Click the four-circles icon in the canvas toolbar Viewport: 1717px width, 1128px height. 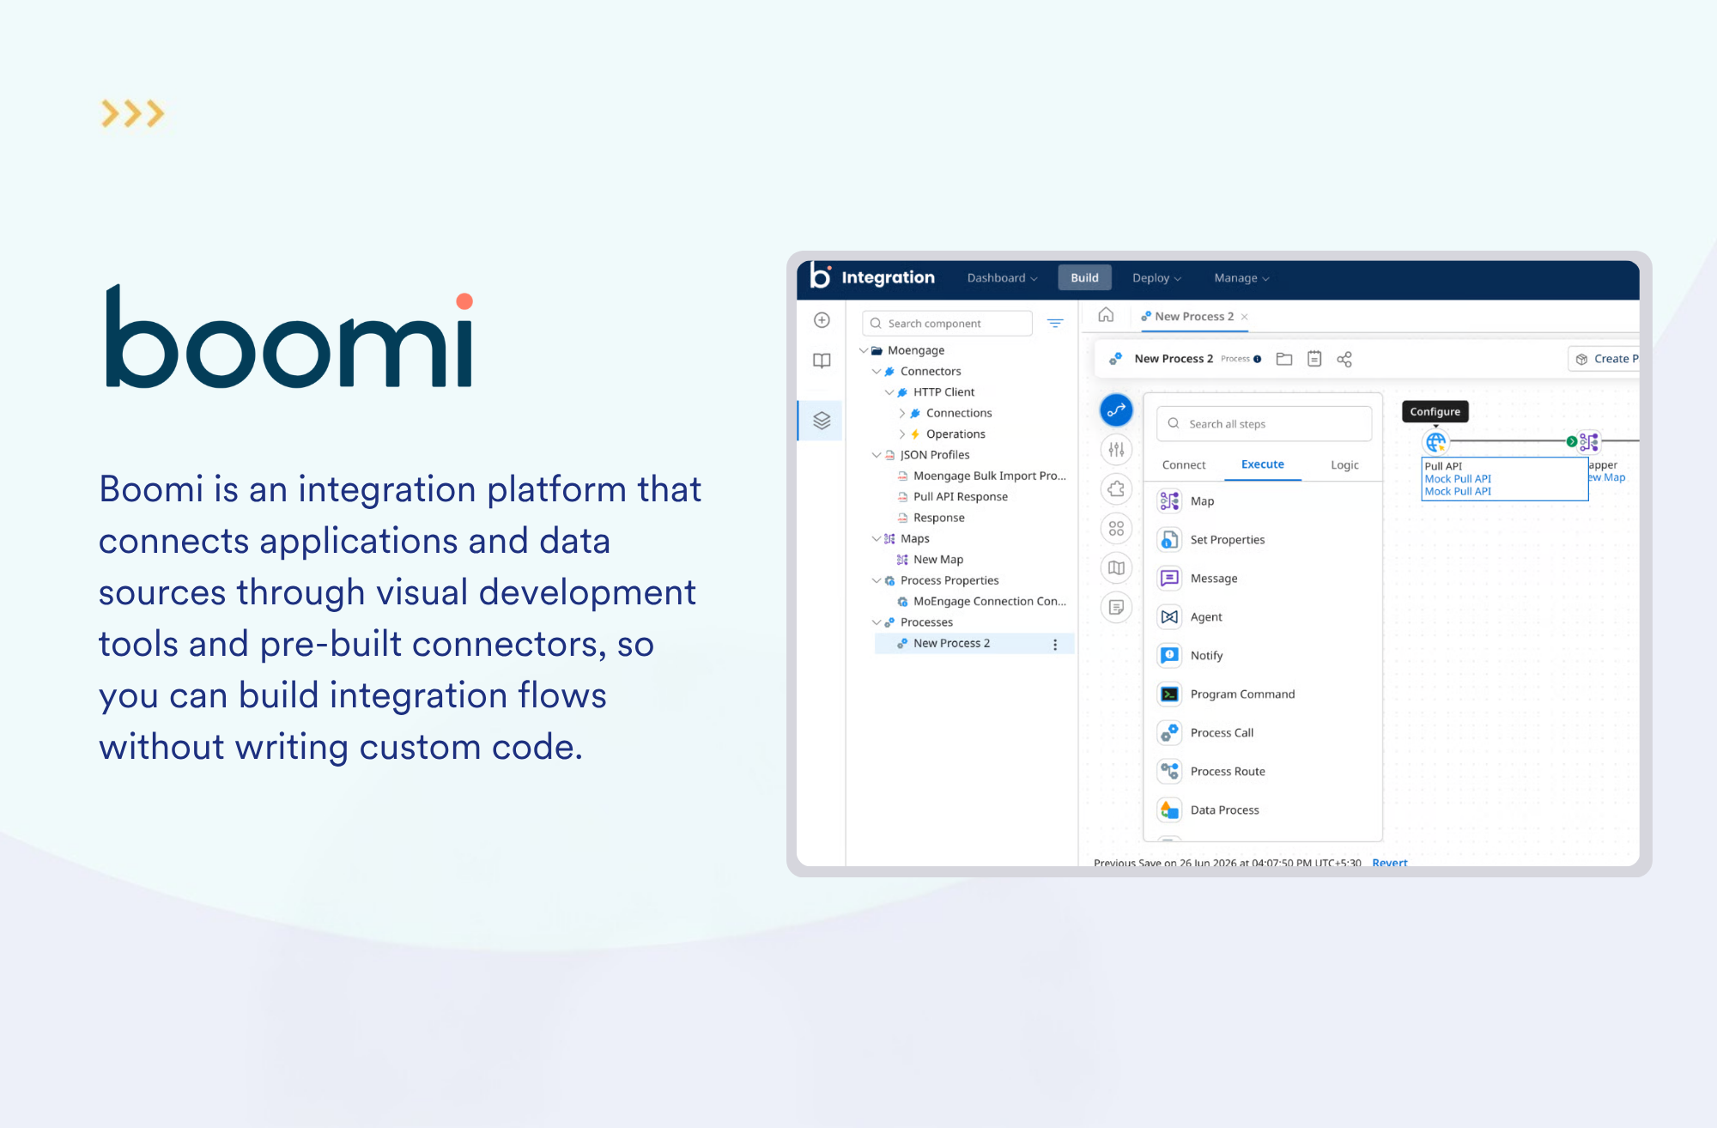(x=1116, y=528)
